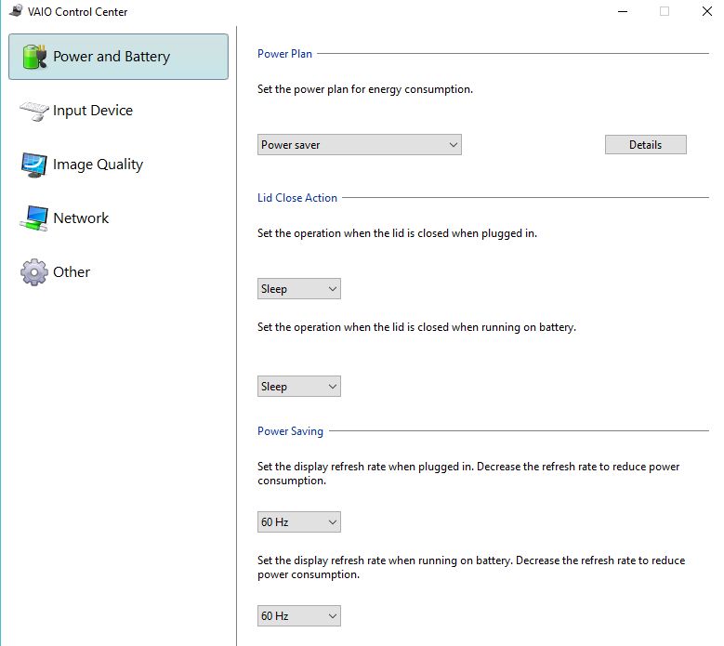Click the Power Plan section heading

284,54
